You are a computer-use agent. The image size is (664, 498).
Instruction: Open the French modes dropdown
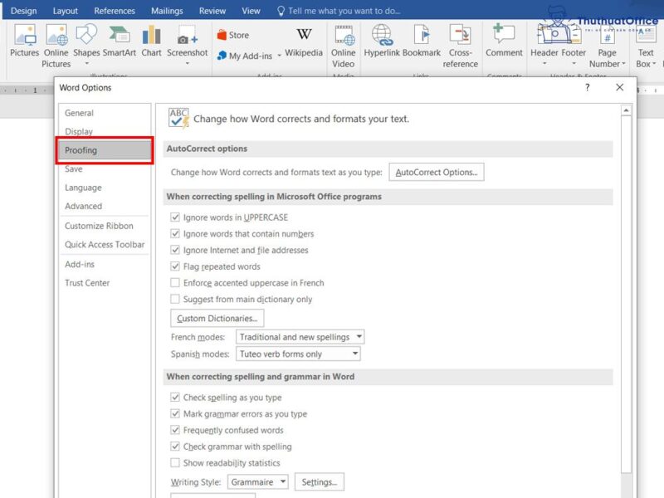point(300,337)
